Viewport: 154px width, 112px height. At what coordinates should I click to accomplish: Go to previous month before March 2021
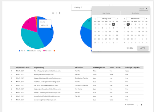pos(124,19)
